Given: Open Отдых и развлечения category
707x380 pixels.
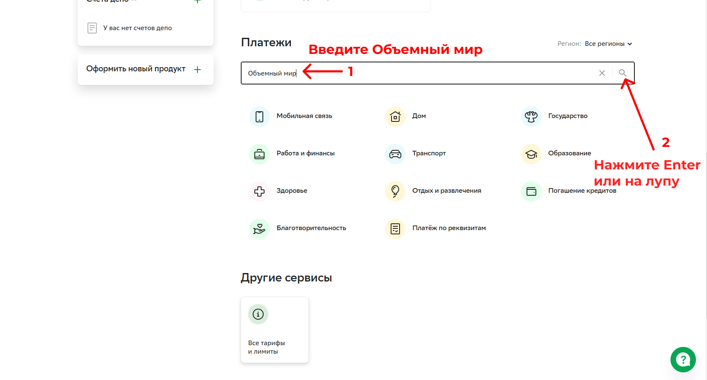Looking at the screenshot, I should pyautogui.click(x=447, y=191).
